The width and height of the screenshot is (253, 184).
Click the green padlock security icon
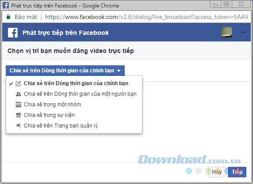pos(8,17)
